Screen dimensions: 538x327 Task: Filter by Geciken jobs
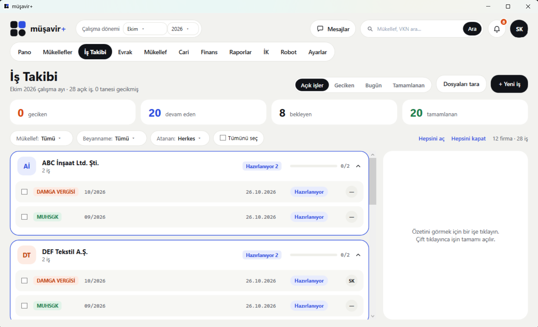tap(344, 85)
